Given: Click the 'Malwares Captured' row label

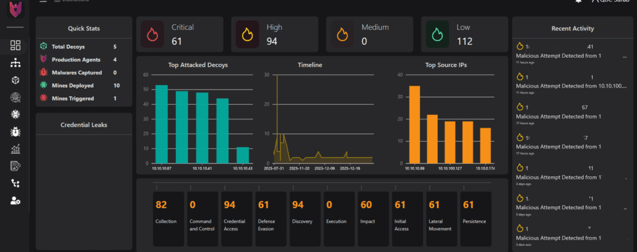Looking at the screenshot, I should (77, 73).
